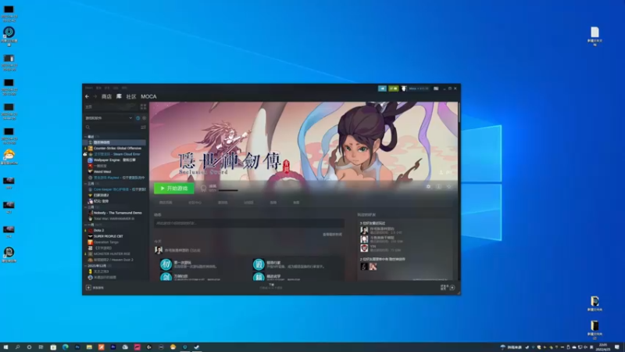Toggle ready-to-play filter icon
This screenshot has height=352, width=625.
tap(144, 118)
